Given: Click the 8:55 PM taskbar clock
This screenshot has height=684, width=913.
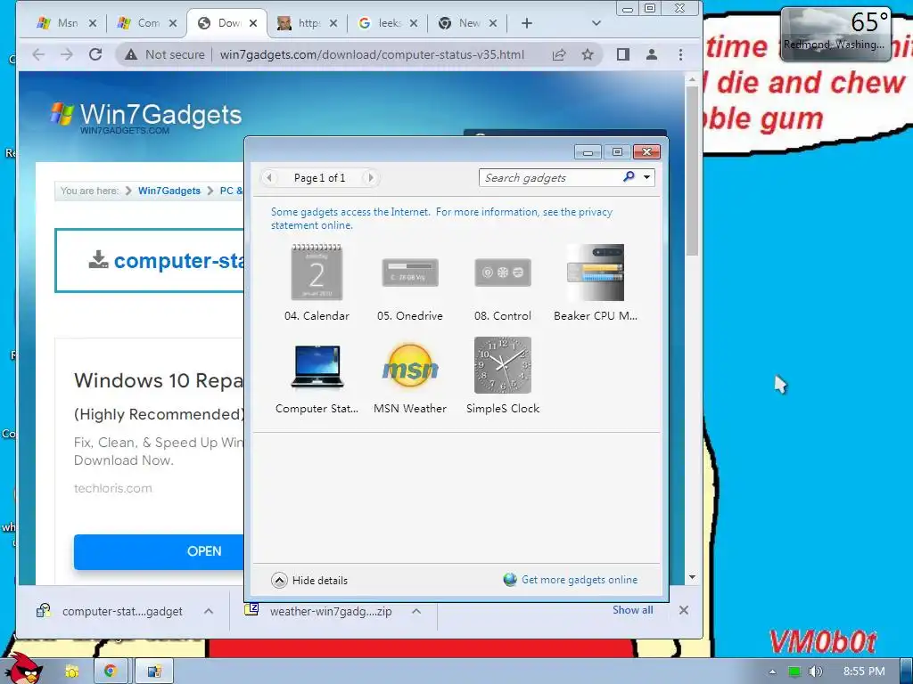Looking at the screenshot, I should pos(864,672).
